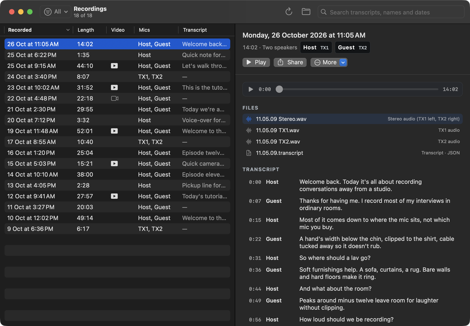The height and width of the screenshot is (326, 470).
Task: Start playback with audio player play icon
Action: (x=251, y=89)
